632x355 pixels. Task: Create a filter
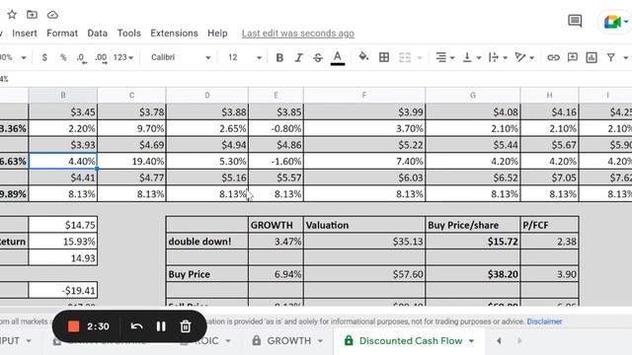611,57
